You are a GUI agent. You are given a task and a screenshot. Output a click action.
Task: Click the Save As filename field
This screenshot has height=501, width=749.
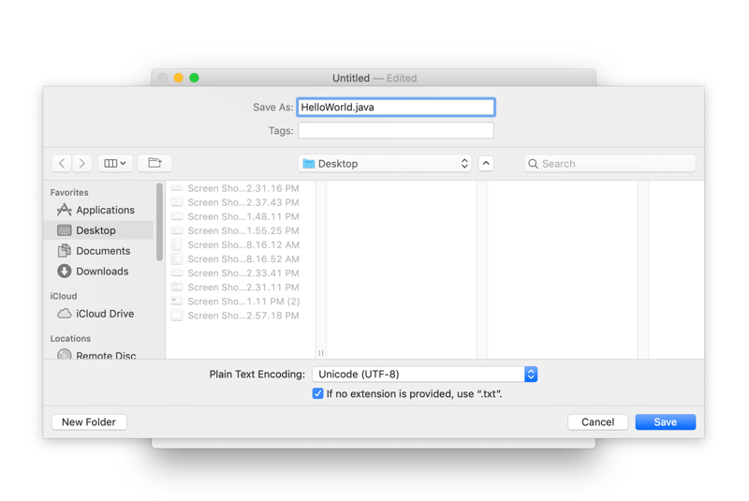(396, 107)
